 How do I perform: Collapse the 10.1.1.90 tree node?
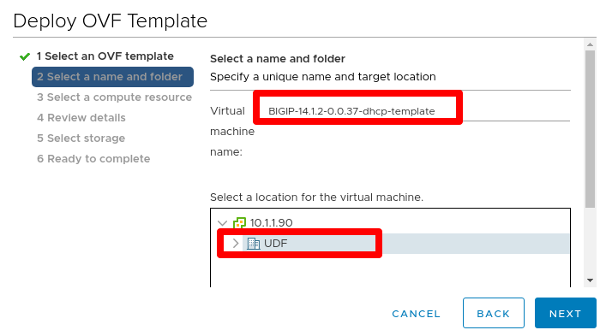pos(222,222)
